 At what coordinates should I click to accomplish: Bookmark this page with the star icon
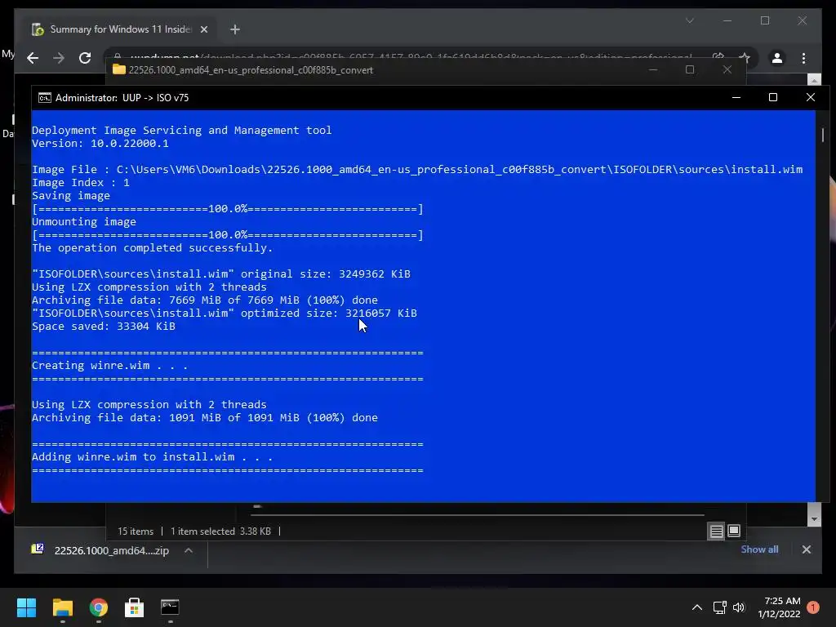(745, 58)
